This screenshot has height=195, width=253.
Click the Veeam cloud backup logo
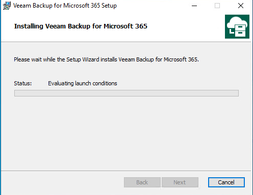[237, 26]
